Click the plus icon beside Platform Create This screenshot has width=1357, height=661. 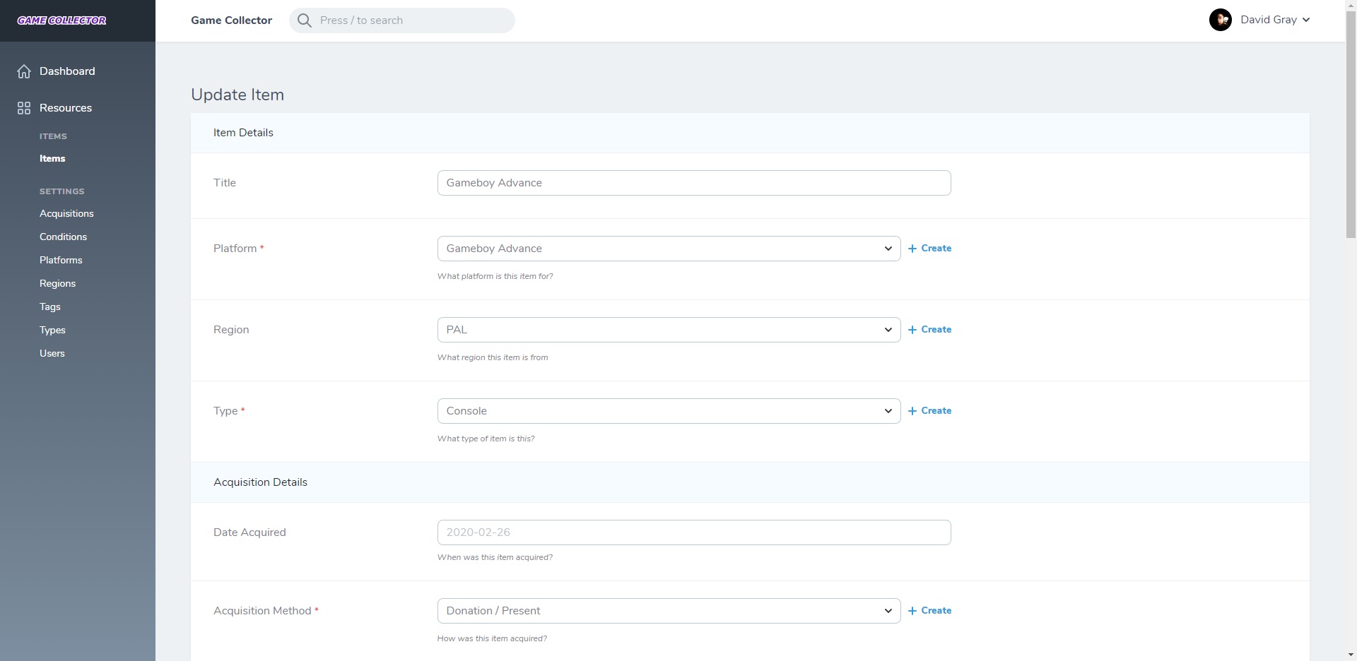tap(912, 249)
